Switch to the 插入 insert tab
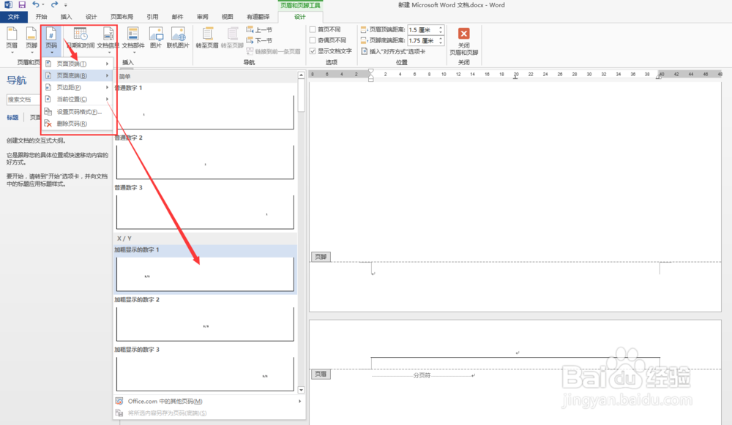Viewport: 732px width, 425px height. pyautogui.click(x=67, y=17)
